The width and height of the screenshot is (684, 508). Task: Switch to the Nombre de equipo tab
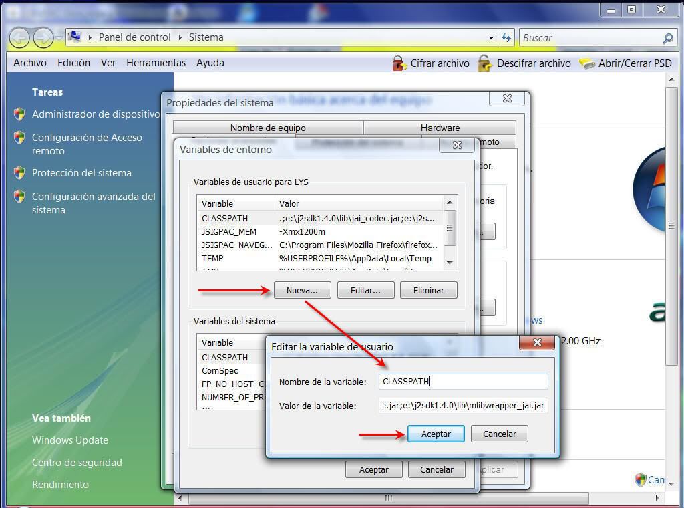(x=268, y=128)
